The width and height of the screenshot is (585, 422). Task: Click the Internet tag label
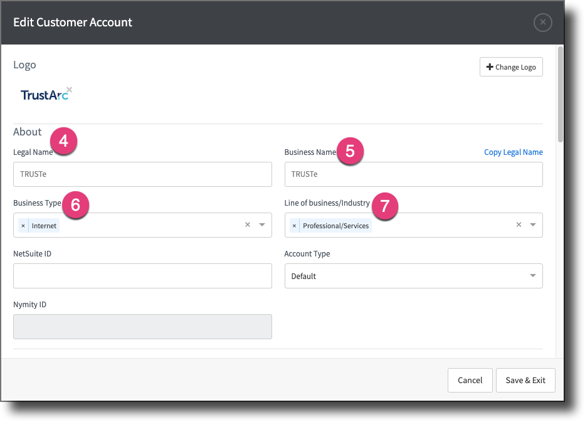point(44,226)
